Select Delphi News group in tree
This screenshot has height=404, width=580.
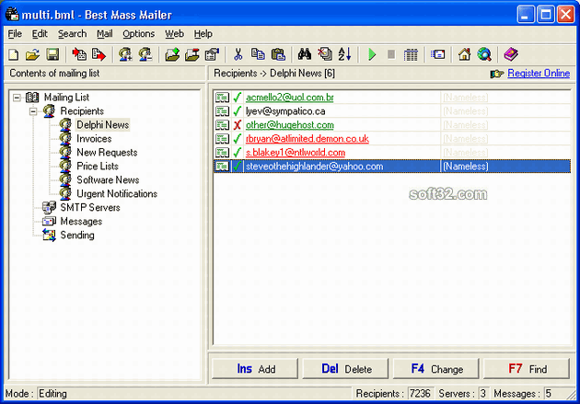pos(102,125)
